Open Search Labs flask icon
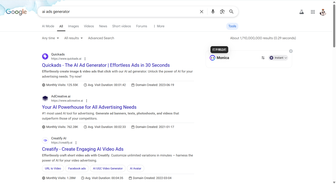This screenshot has height=184, width=336. click(x=301, y=12)
